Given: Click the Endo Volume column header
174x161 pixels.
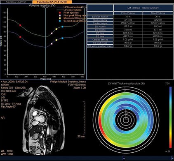Looking at the screenshot, I should tap(128, 13).
